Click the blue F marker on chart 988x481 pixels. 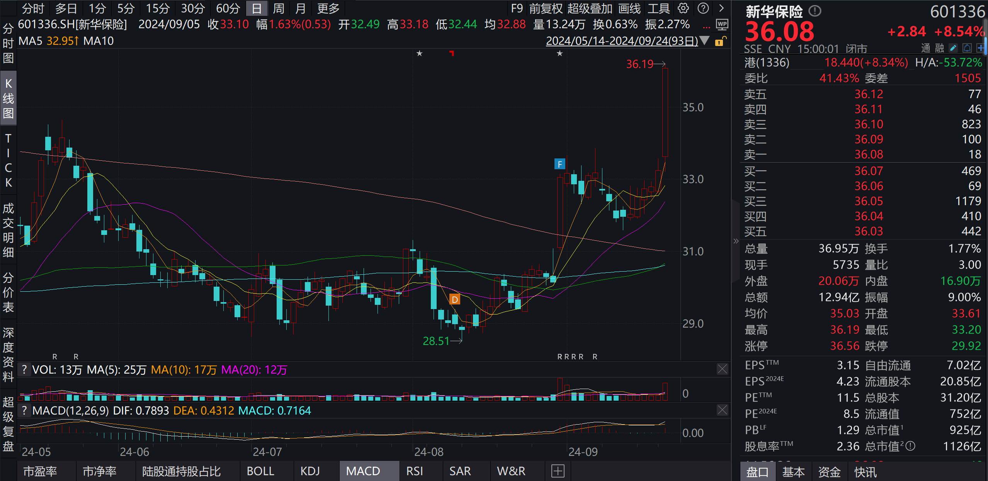pos(559,164)
